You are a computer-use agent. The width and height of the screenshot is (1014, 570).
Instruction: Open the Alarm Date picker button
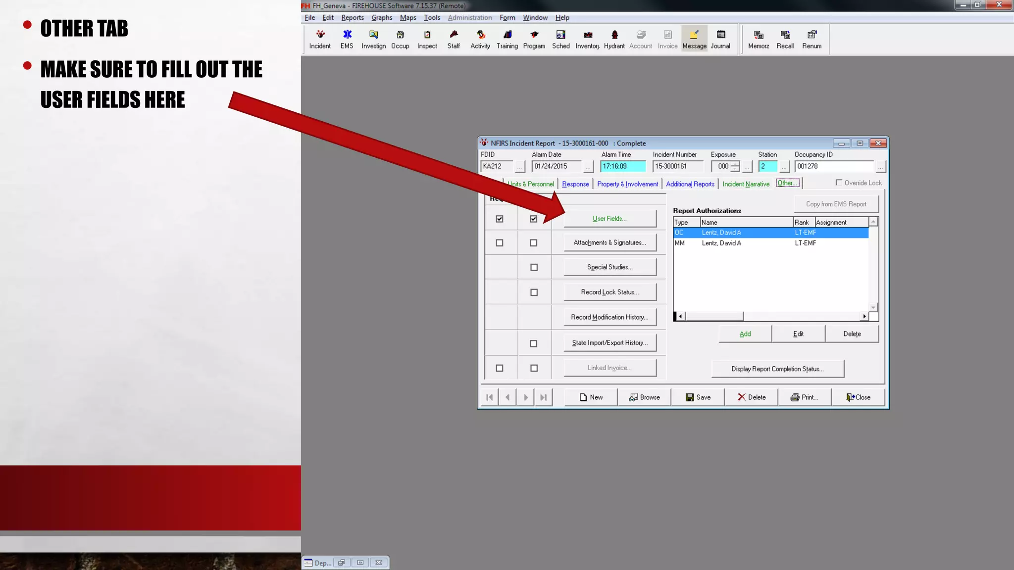point(588,167)
